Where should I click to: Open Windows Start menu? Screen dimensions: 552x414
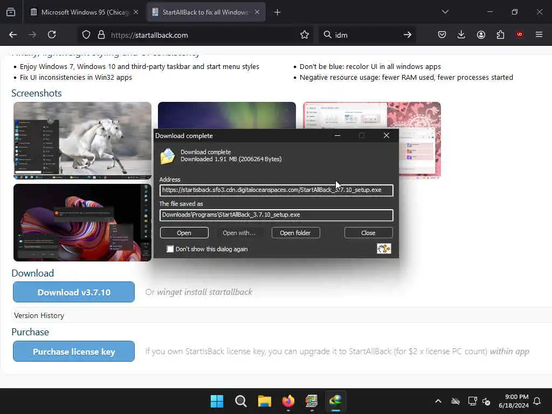(217, 401)
